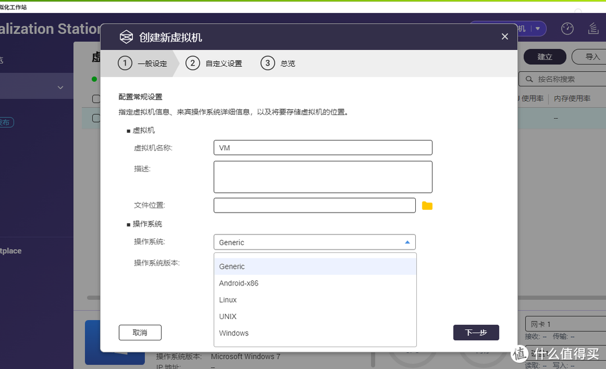Open the dropdown arrow next to the purple create button
Screen dimensions: 606x369
coord(538,28)
